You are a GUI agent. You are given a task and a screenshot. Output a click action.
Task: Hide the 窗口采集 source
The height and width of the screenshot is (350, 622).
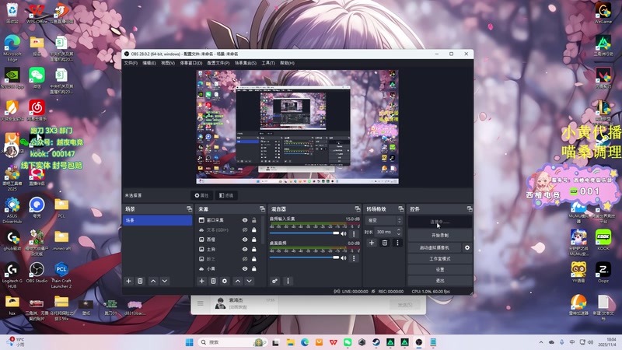[245, 220]
